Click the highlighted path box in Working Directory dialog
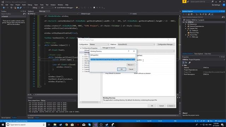 pyautogui.click(x=113, y=60)
